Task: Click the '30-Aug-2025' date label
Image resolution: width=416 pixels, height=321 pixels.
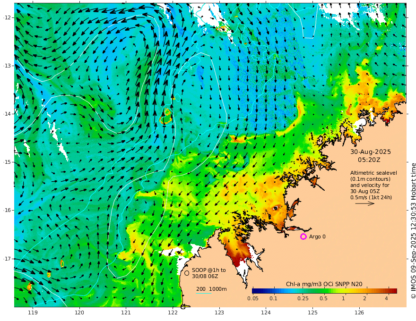Action: click(371, 152)
